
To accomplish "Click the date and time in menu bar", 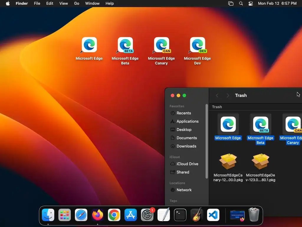I will 277,4.
